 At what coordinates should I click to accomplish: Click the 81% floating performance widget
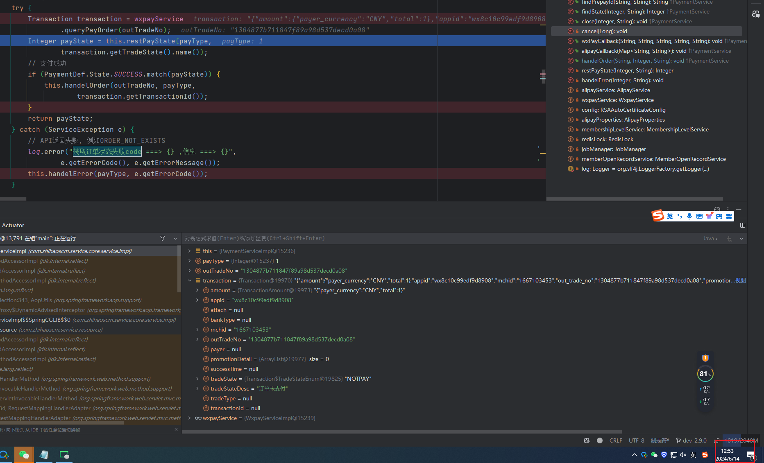pos(705,374)
